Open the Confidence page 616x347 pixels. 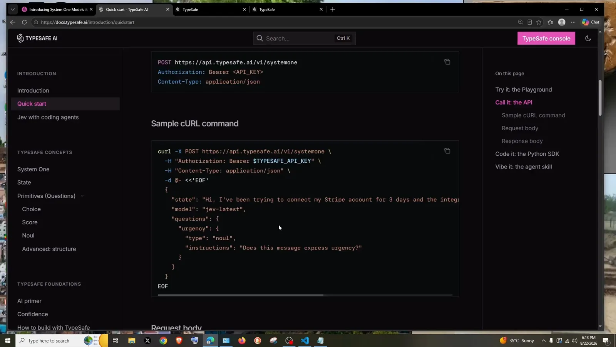click(x=32, y=314)
